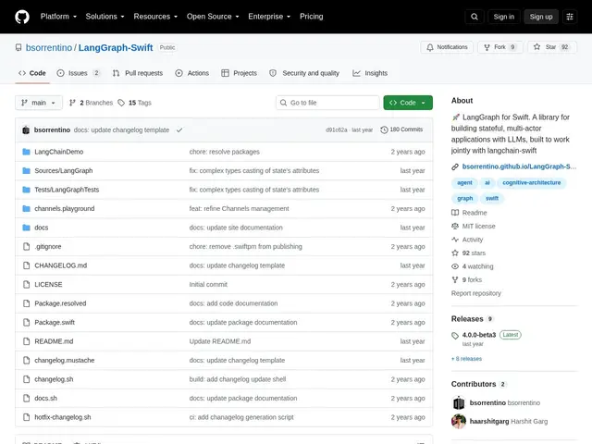Click the link icon beside the website URL
The height and width of the screenshot is (444, 592).
coord(455,166)
